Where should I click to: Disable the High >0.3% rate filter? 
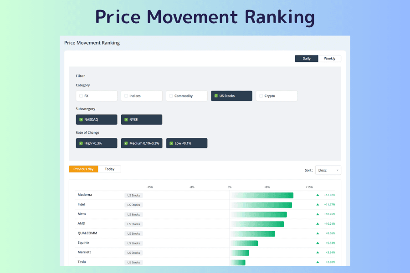click(97, 143)
